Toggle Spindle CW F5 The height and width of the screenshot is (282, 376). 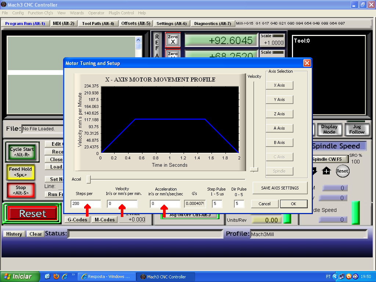point(330,159)
